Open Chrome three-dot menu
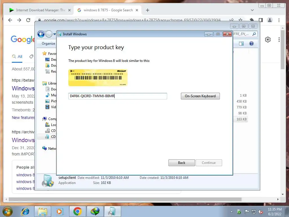The height and width of the screenshot is (217, 289). click(279, 20)
